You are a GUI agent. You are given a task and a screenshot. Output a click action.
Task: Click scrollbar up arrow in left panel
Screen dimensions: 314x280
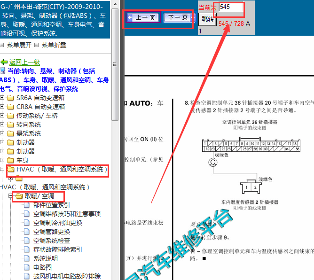click(x=115, y=4)
